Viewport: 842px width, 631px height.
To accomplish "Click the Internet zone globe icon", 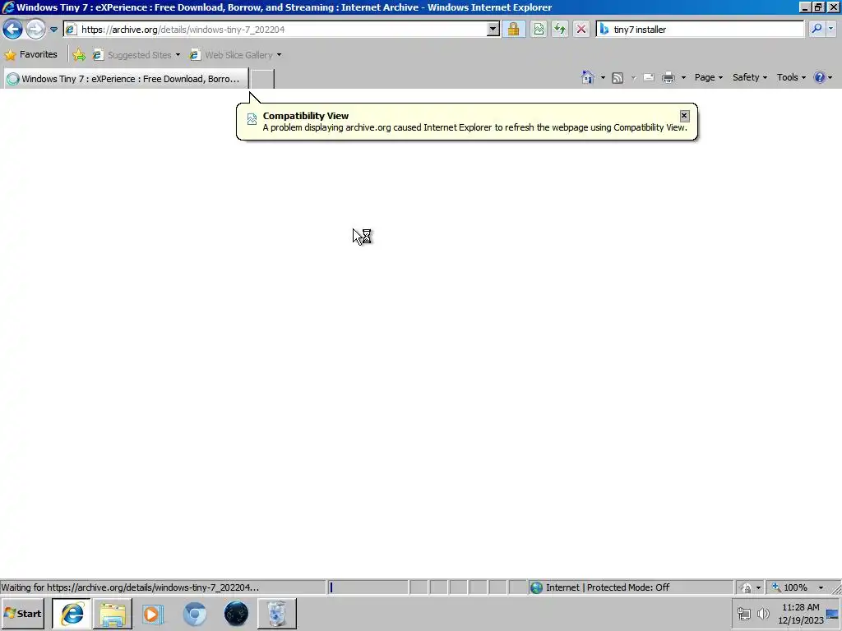I will coord(536,587).
